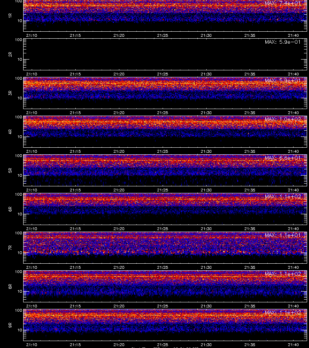Click the 21:15 tick below the 9R panel

(75, 345)
